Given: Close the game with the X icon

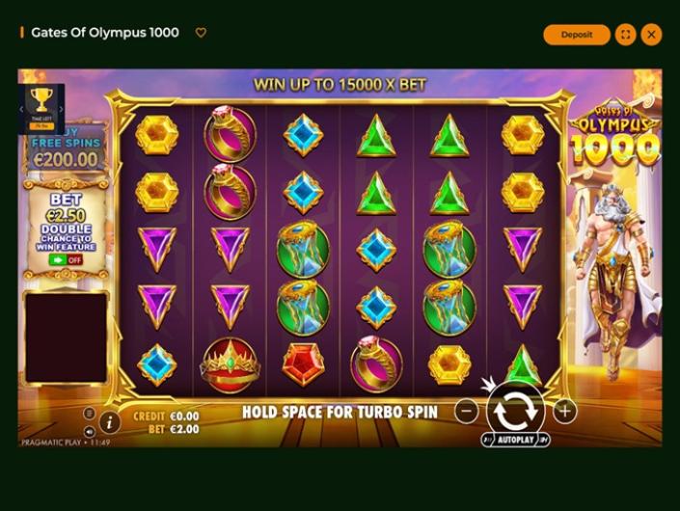Looking at the screenshot, I should (651, 35).
